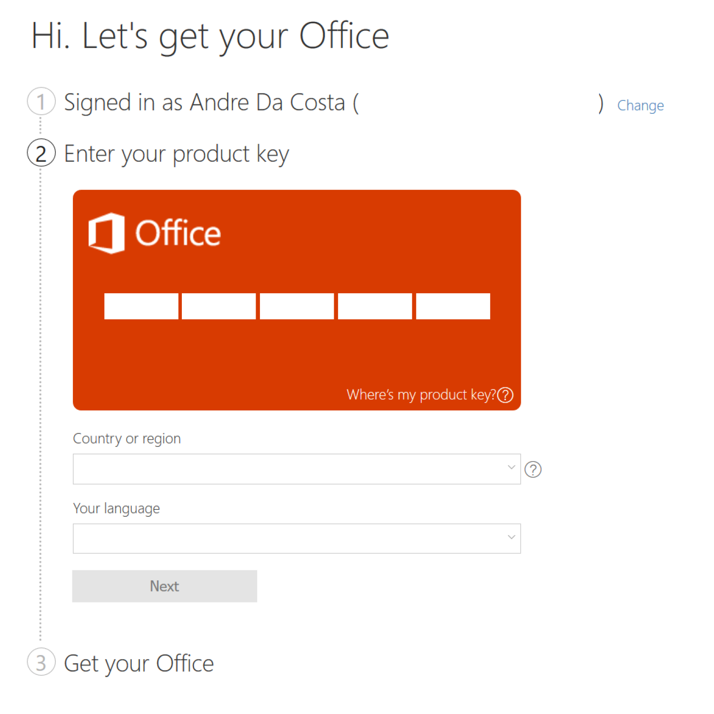Image resolution: width=714 pixels, height=714 pixels.
Task: Focus the first product key box
Action: [141, 306]
